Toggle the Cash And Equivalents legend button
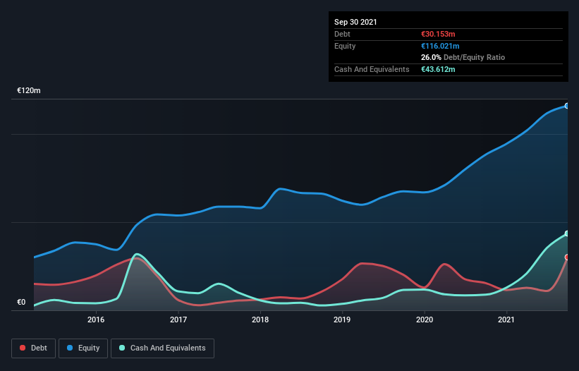The image size is (579, 371). pos(162,348)
